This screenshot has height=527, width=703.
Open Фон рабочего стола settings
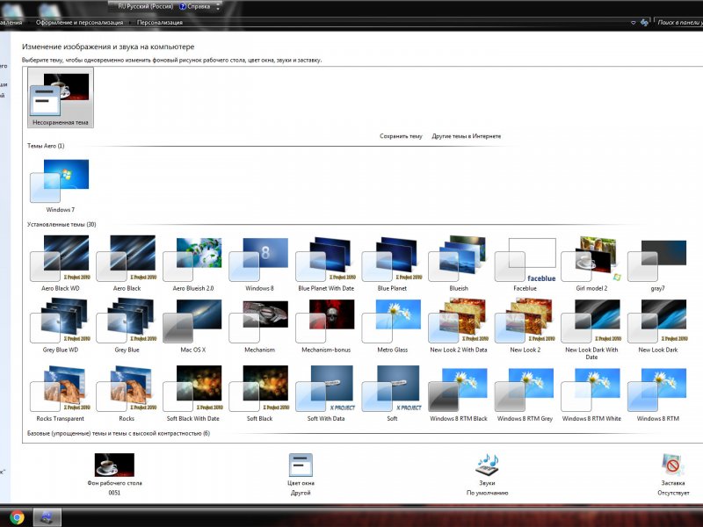tap(114, 474)
